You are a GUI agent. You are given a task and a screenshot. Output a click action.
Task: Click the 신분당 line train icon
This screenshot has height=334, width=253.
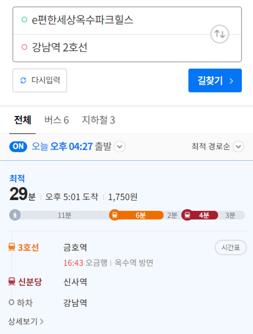(x=12, y=281)
